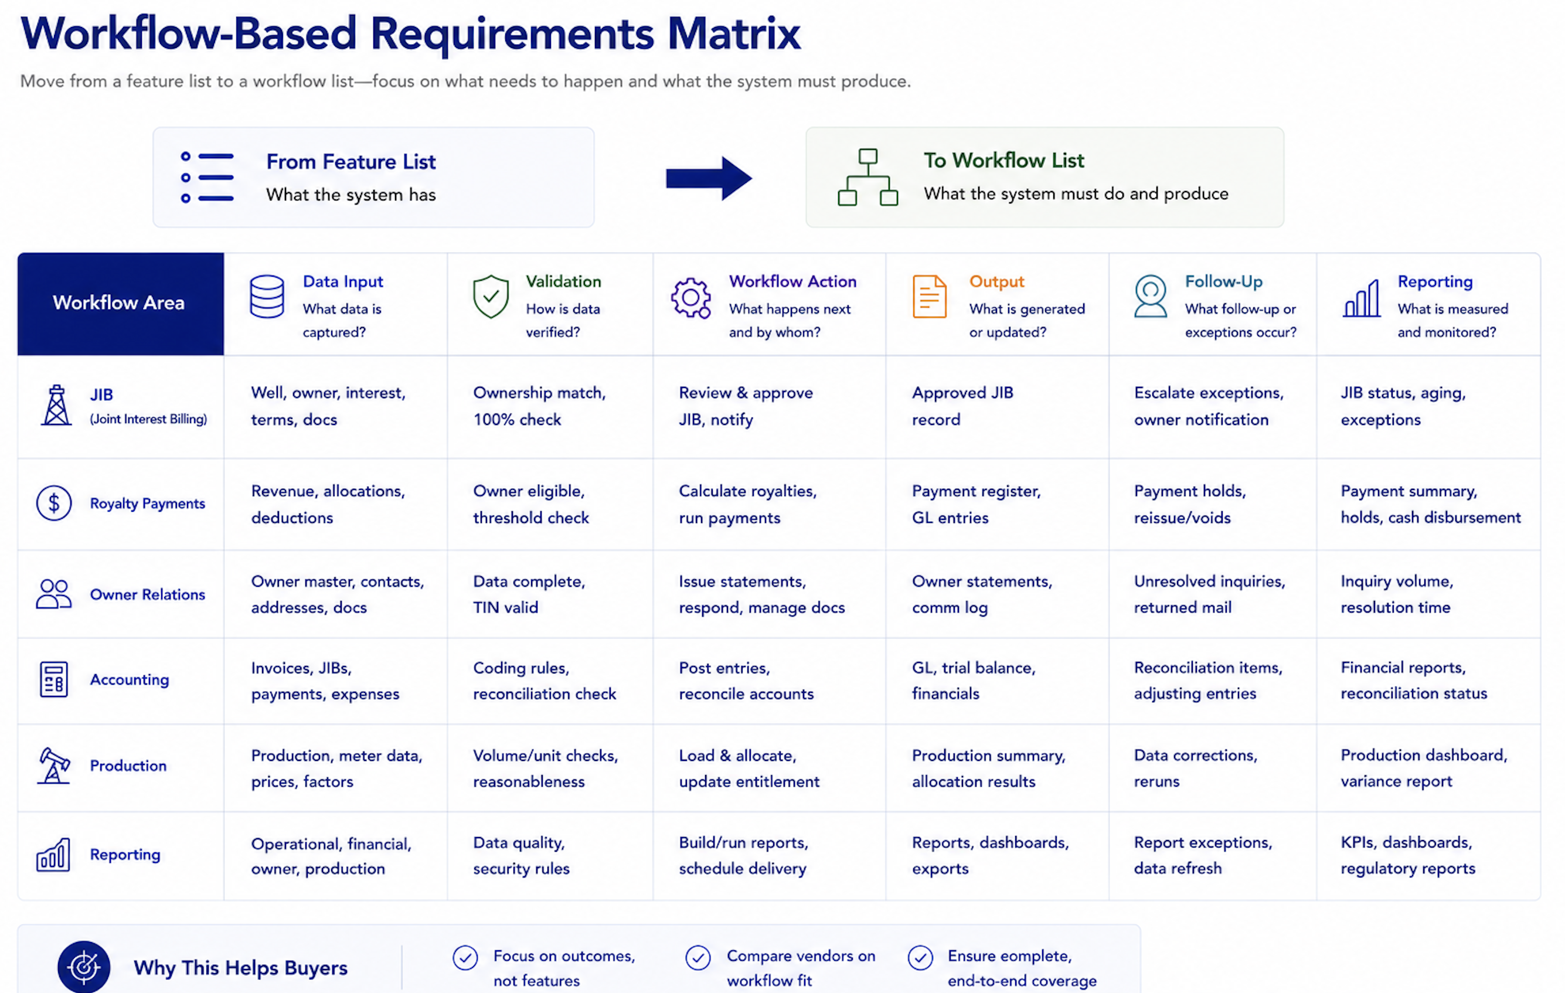Select the 'To Workflow List' heading
This screenshot has width=1565, height=993.
tap(1004, 160)
